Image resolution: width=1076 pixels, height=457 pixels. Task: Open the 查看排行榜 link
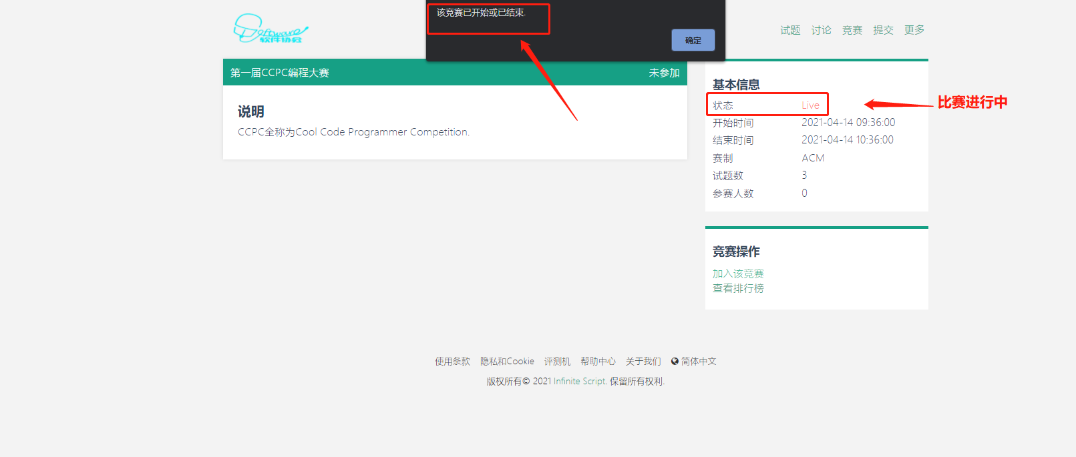pyautogui.click(x=738, y=288)
